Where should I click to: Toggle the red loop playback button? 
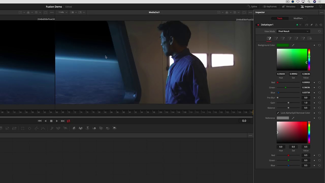[x=69, y=121]
